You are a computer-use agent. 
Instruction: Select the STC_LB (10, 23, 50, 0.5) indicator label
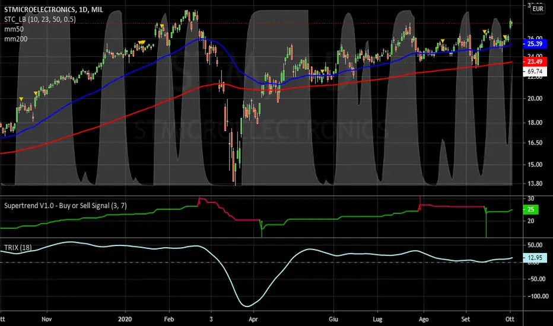pyautogui.click(x=40, y=20)
